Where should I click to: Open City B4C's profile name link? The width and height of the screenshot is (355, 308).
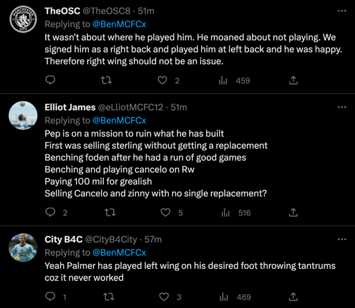click(63, 239)
